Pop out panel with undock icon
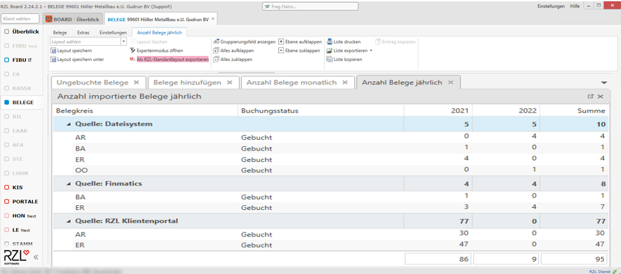 pos(590,97)
